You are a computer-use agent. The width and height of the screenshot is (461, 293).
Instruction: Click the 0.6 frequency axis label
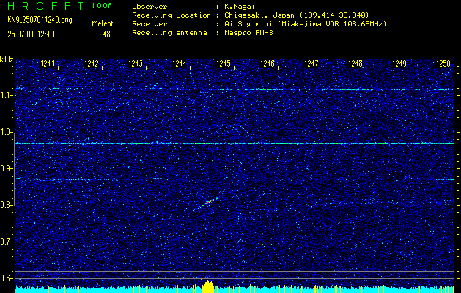click(x=4, y=278)
